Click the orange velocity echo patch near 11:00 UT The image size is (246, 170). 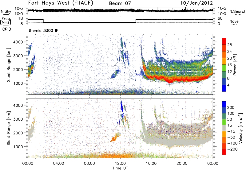tap(115, 138)
